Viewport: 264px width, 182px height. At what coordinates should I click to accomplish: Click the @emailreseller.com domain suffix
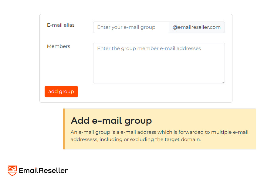[197, 27]
